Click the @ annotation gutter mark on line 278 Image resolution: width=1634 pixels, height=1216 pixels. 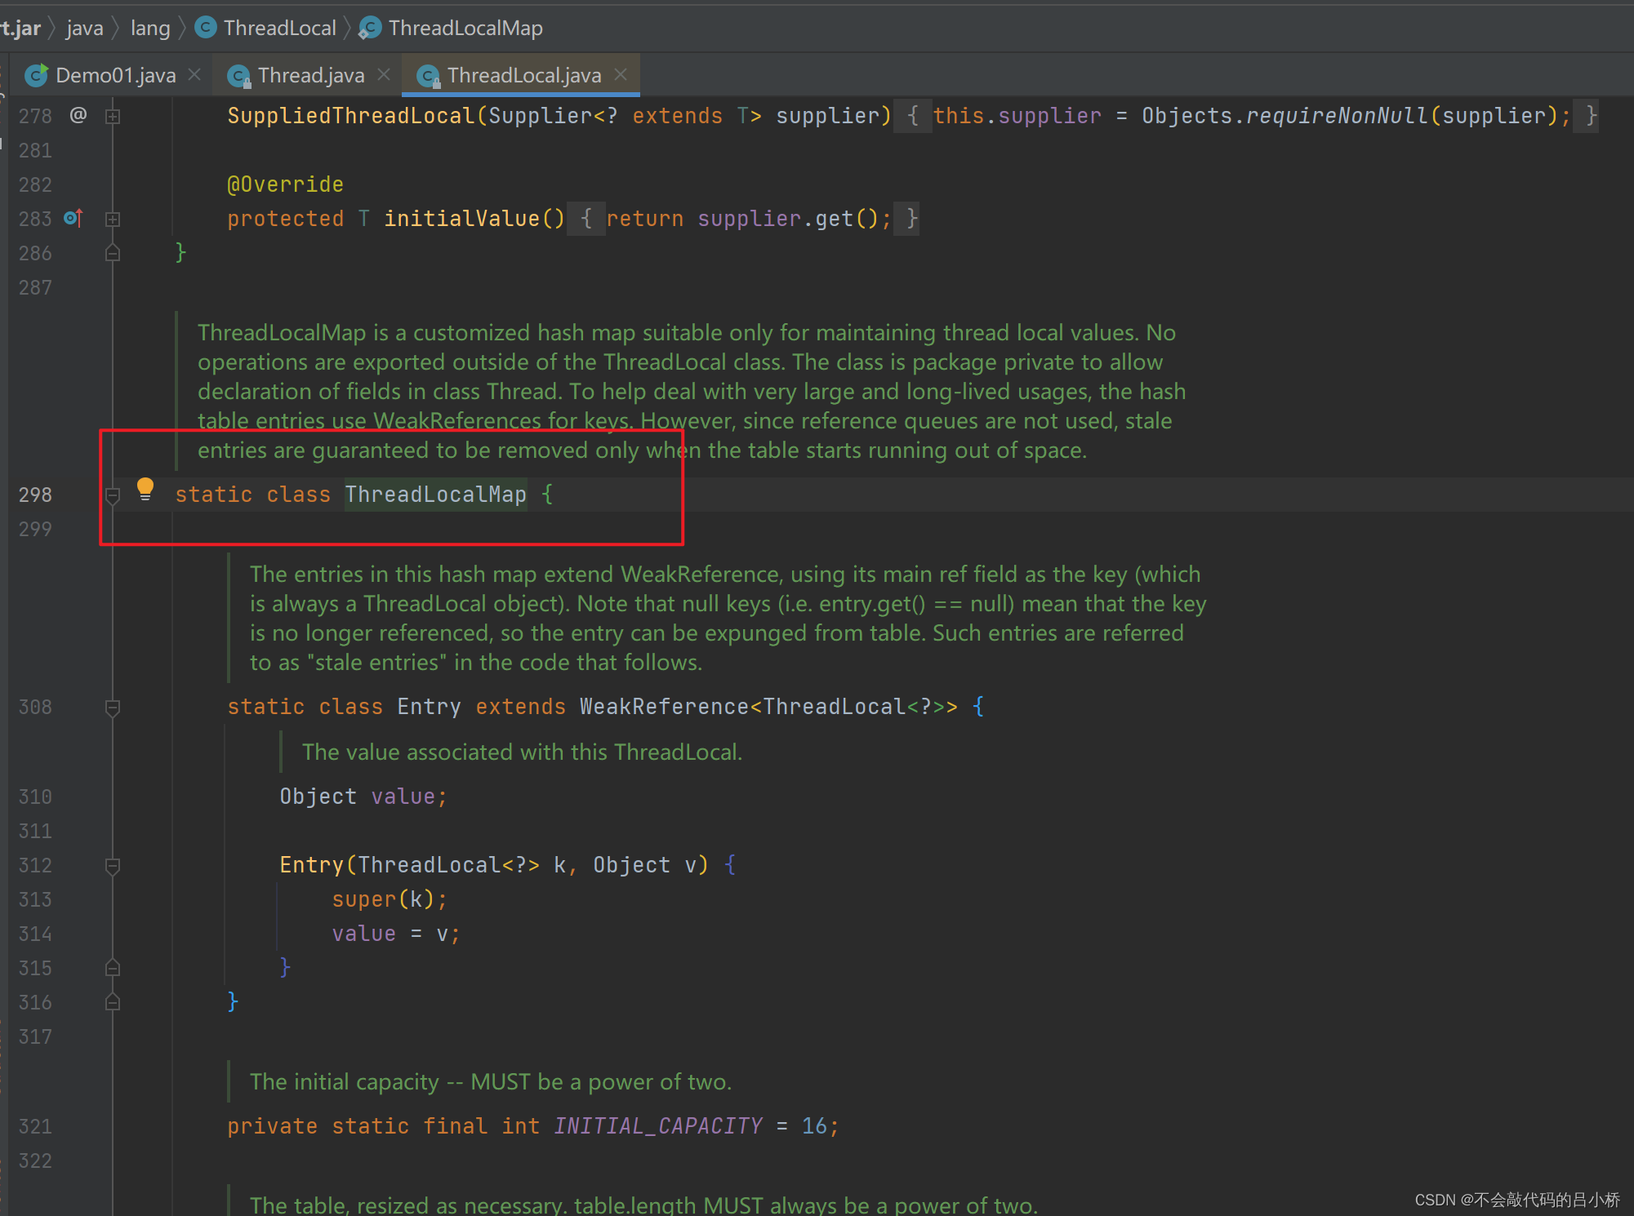click(x=78, y=115)
